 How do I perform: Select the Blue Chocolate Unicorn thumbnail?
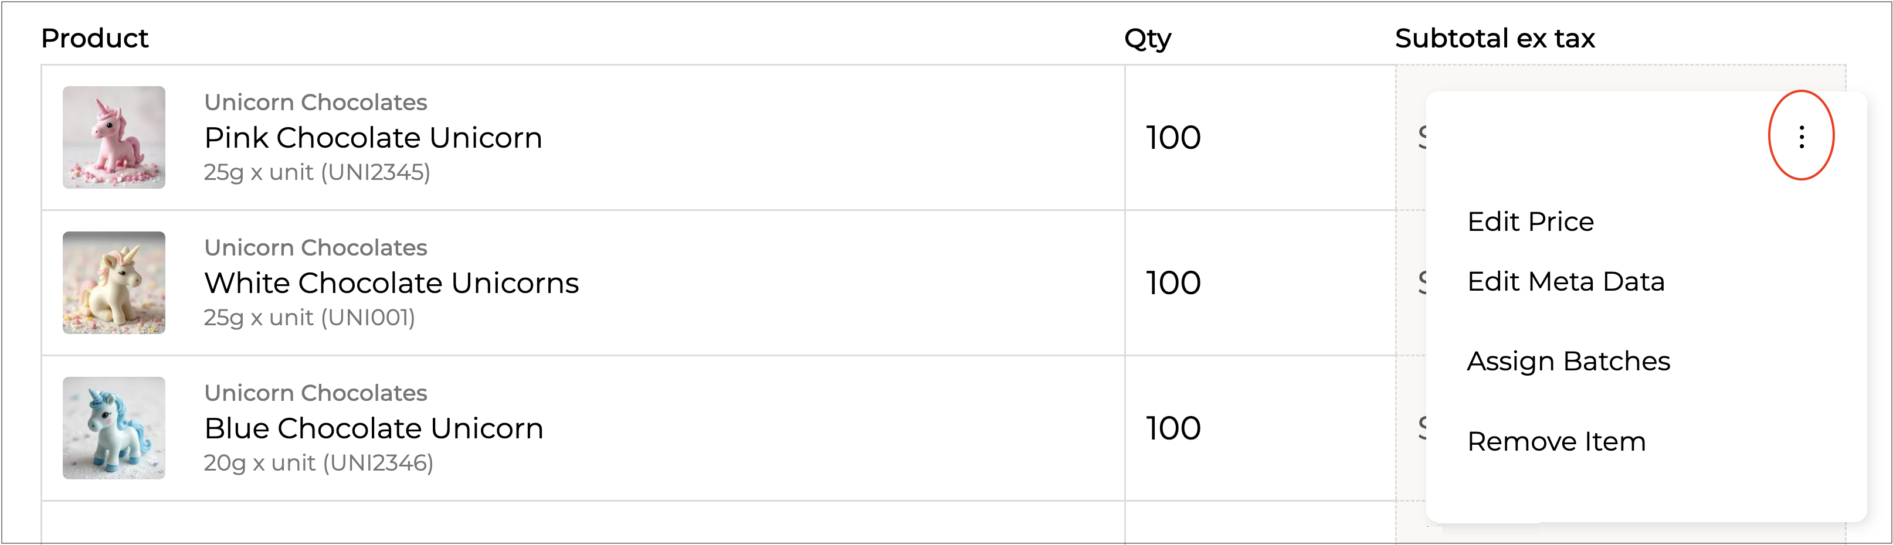click(x=114, y=428)
